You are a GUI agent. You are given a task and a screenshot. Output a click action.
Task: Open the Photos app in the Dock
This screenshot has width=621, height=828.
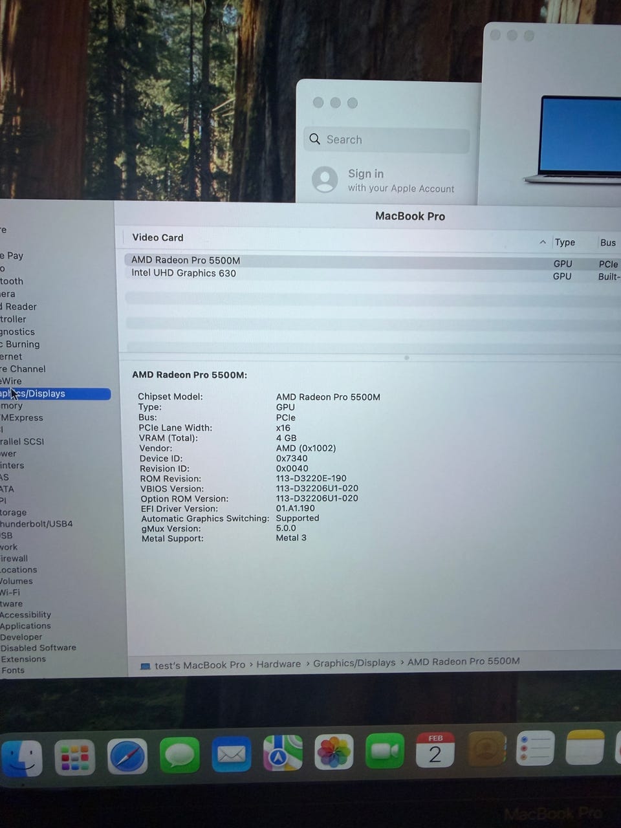click(334, 752)
